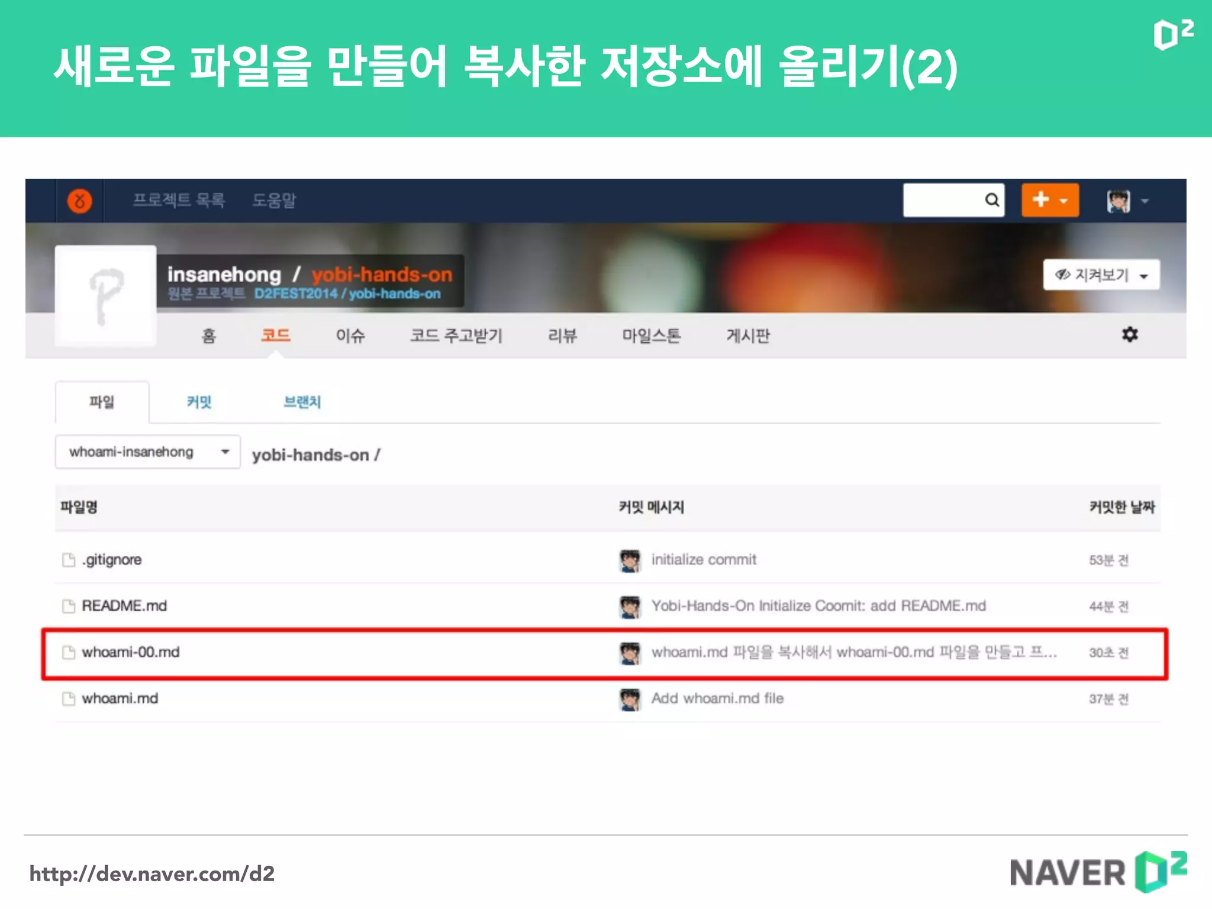Image resolution: width=1212 pixels, height=909 pixels.
Task: Click the 커밋 메시지 column header
Action: tap(651, 507)
